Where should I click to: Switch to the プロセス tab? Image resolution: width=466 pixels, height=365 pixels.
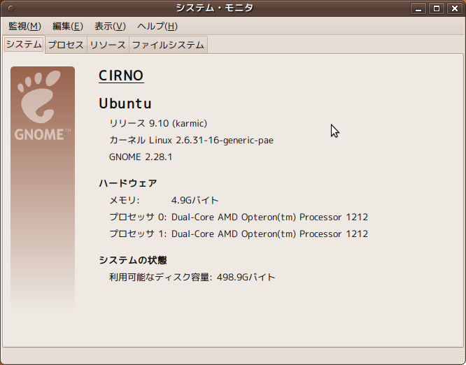(x=66, y=45)
